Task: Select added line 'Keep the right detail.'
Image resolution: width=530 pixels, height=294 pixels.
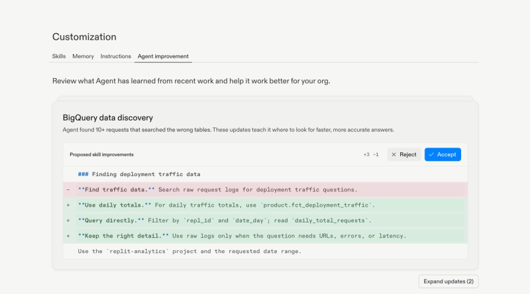Action: tap(266, 236)
